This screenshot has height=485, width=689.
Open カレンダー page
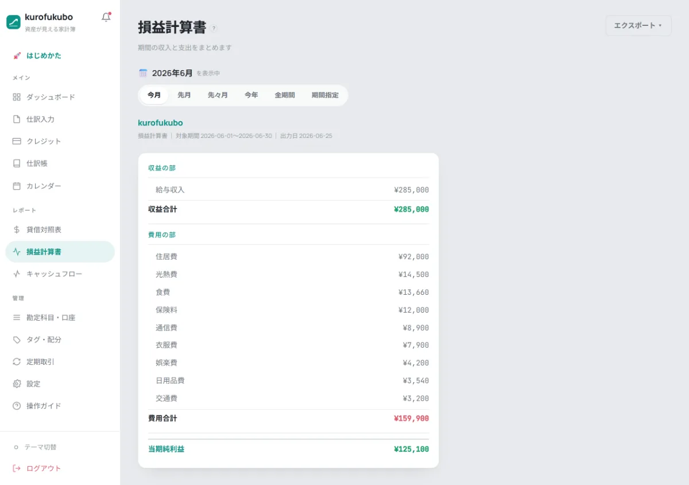tap(60, 186)
